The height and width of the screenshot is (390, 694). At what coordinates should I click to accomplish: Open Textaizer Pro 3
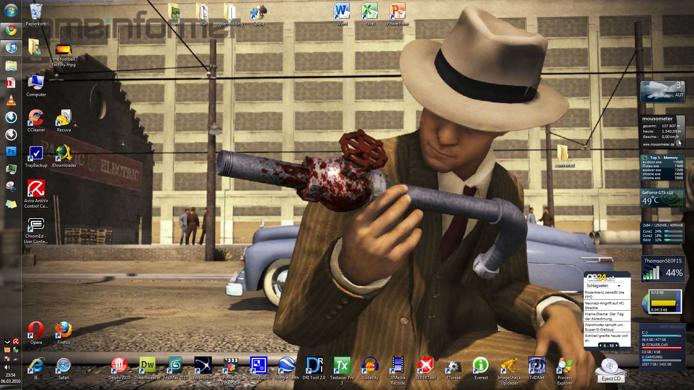click(342, 371)
